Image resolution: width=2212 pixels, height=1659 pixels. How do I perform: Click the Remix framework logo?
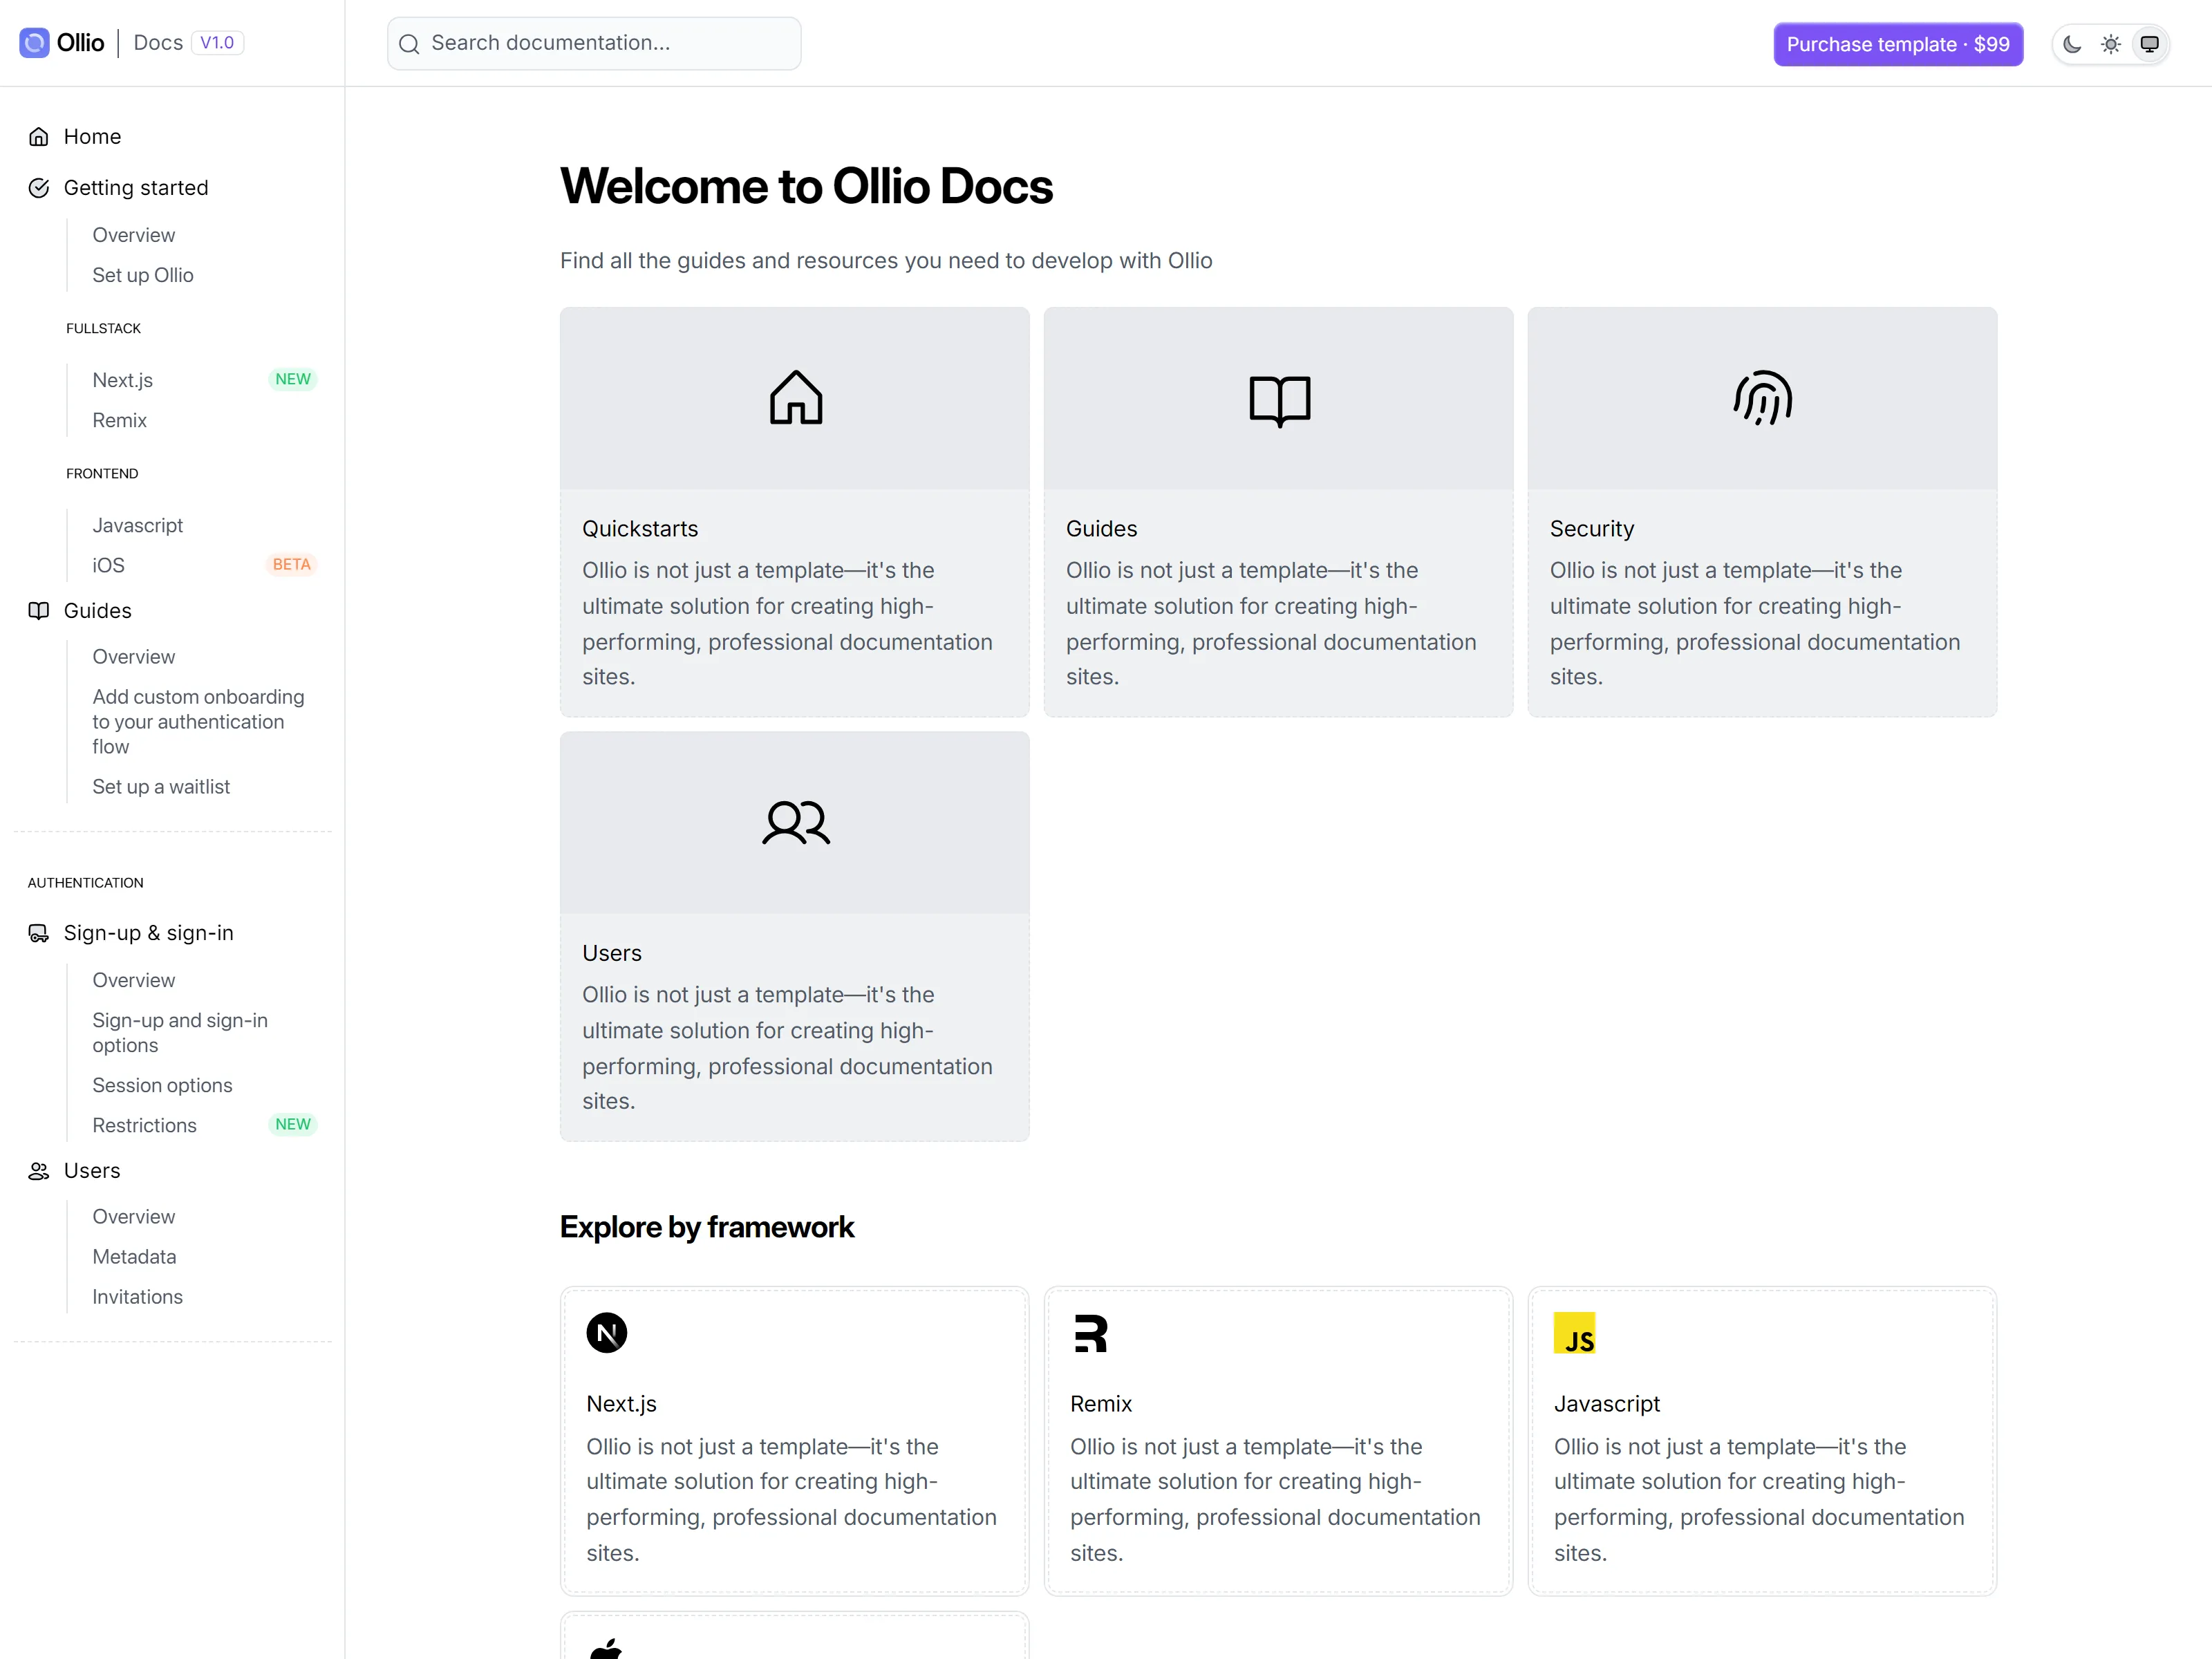tap(1090, 1333)
